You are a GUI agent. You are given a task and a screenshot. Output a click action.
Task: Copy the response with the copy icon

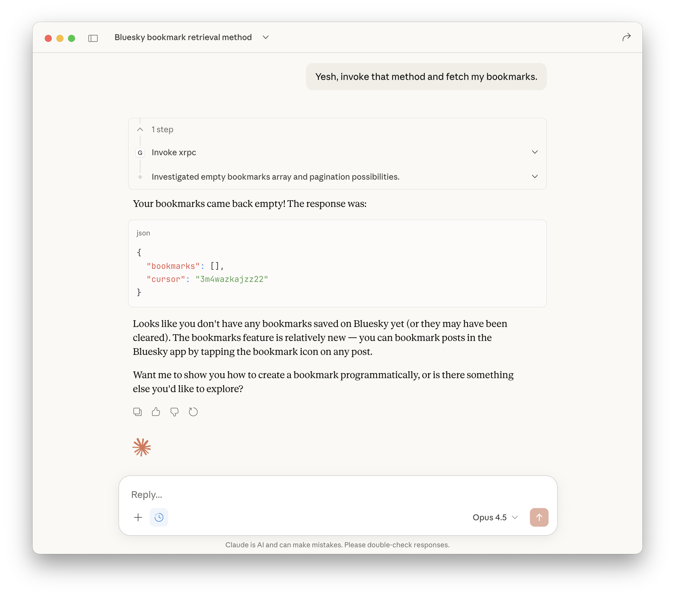pyautogui.click(x=137, y=412)
